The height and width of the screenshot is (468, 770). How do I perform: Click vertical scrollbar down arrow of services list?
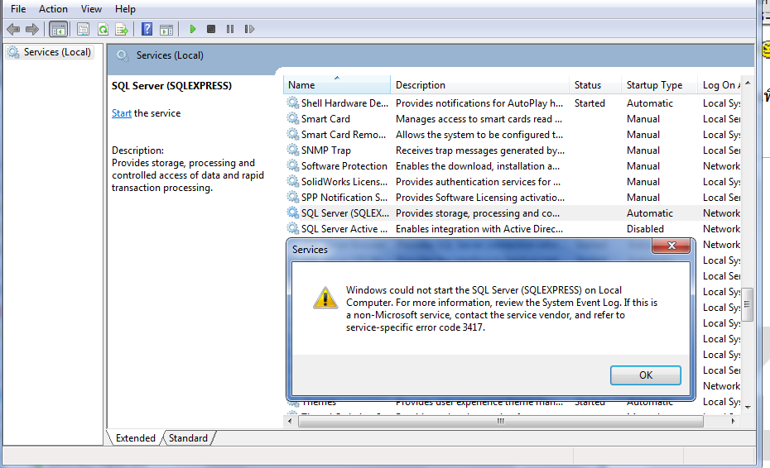[748, 407]
